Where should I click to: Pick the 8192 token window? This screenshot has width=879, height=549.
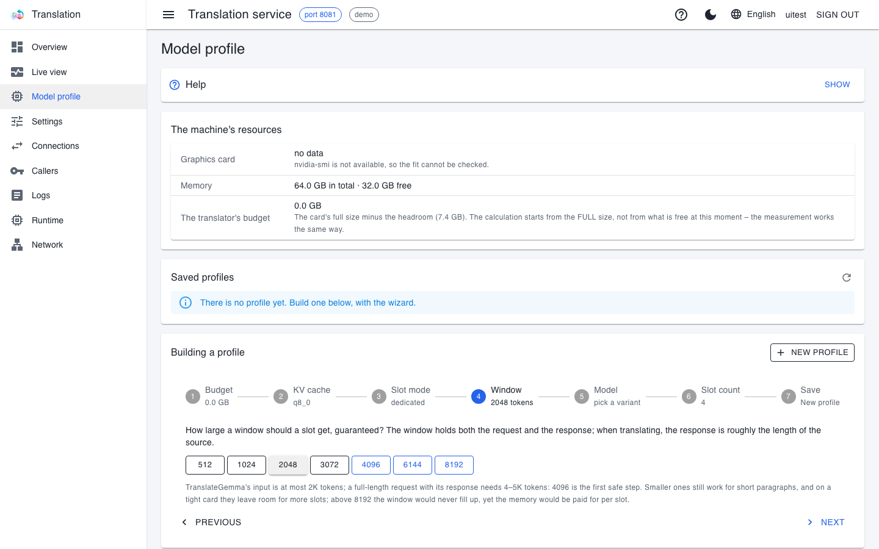454,465
